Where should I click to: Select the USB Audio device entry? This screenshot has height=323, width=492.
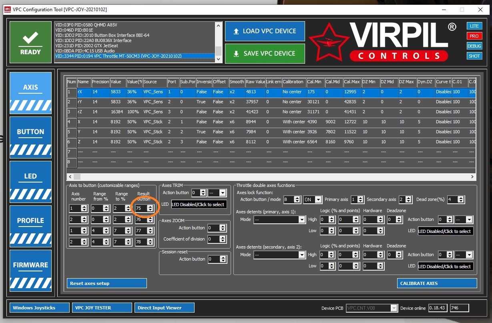(135, 51)
